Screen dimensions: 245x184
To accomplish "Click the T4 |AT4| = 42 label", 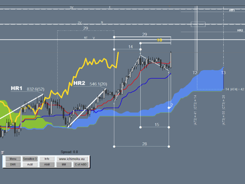I will (235, 89).
